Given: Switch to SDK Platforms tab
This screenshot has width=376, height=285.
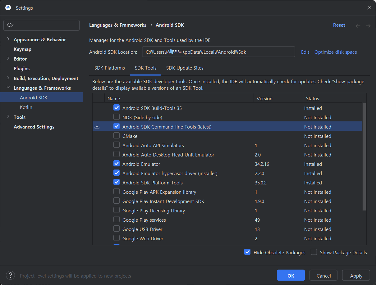Looking at the screenshot, I should pos(110,68).
